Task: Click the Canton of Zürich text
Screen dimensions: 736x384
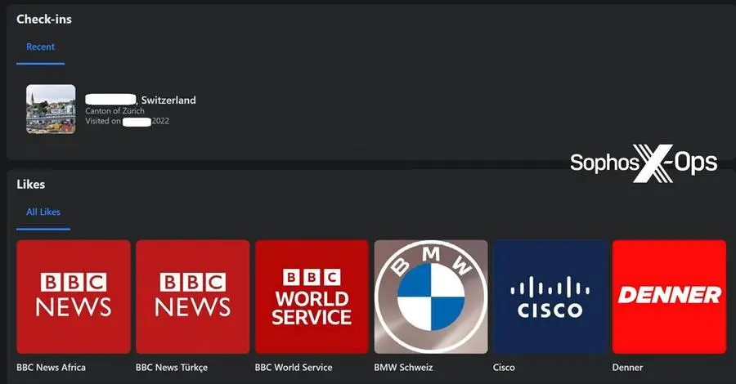Action: [115, 110]
